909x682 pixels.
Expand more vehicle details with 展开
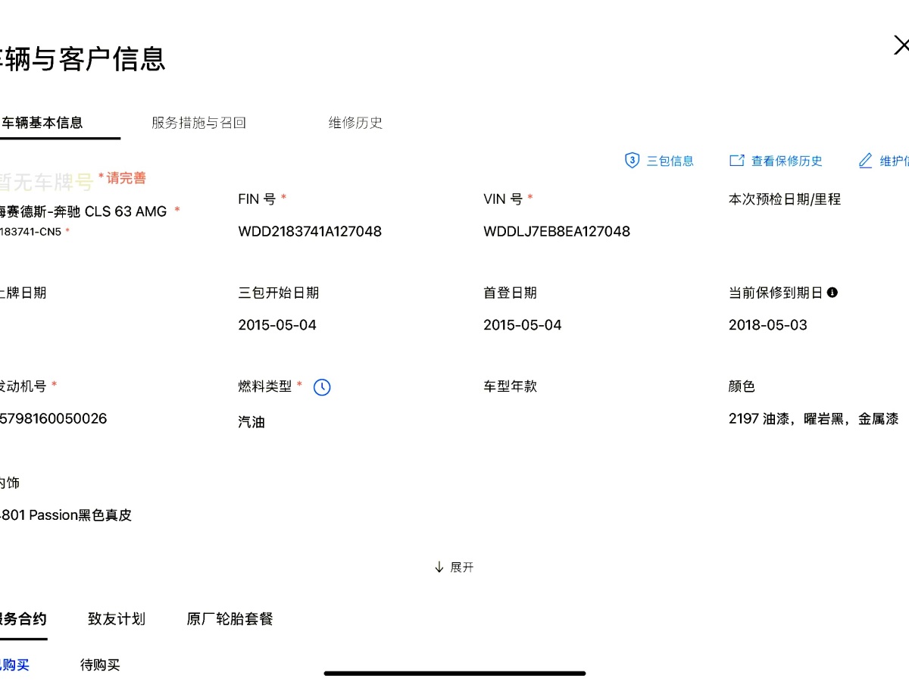[454, 567]
